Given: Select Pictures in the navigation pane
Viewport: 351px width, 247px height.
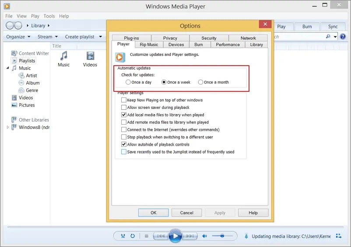Looking at the screenshot, I should pyautogui.click(x=23, y=105).
